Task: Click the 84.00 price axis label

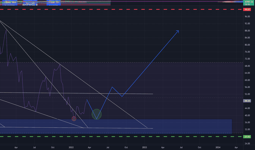Action: pyautogui.click(x=247, y=38)
